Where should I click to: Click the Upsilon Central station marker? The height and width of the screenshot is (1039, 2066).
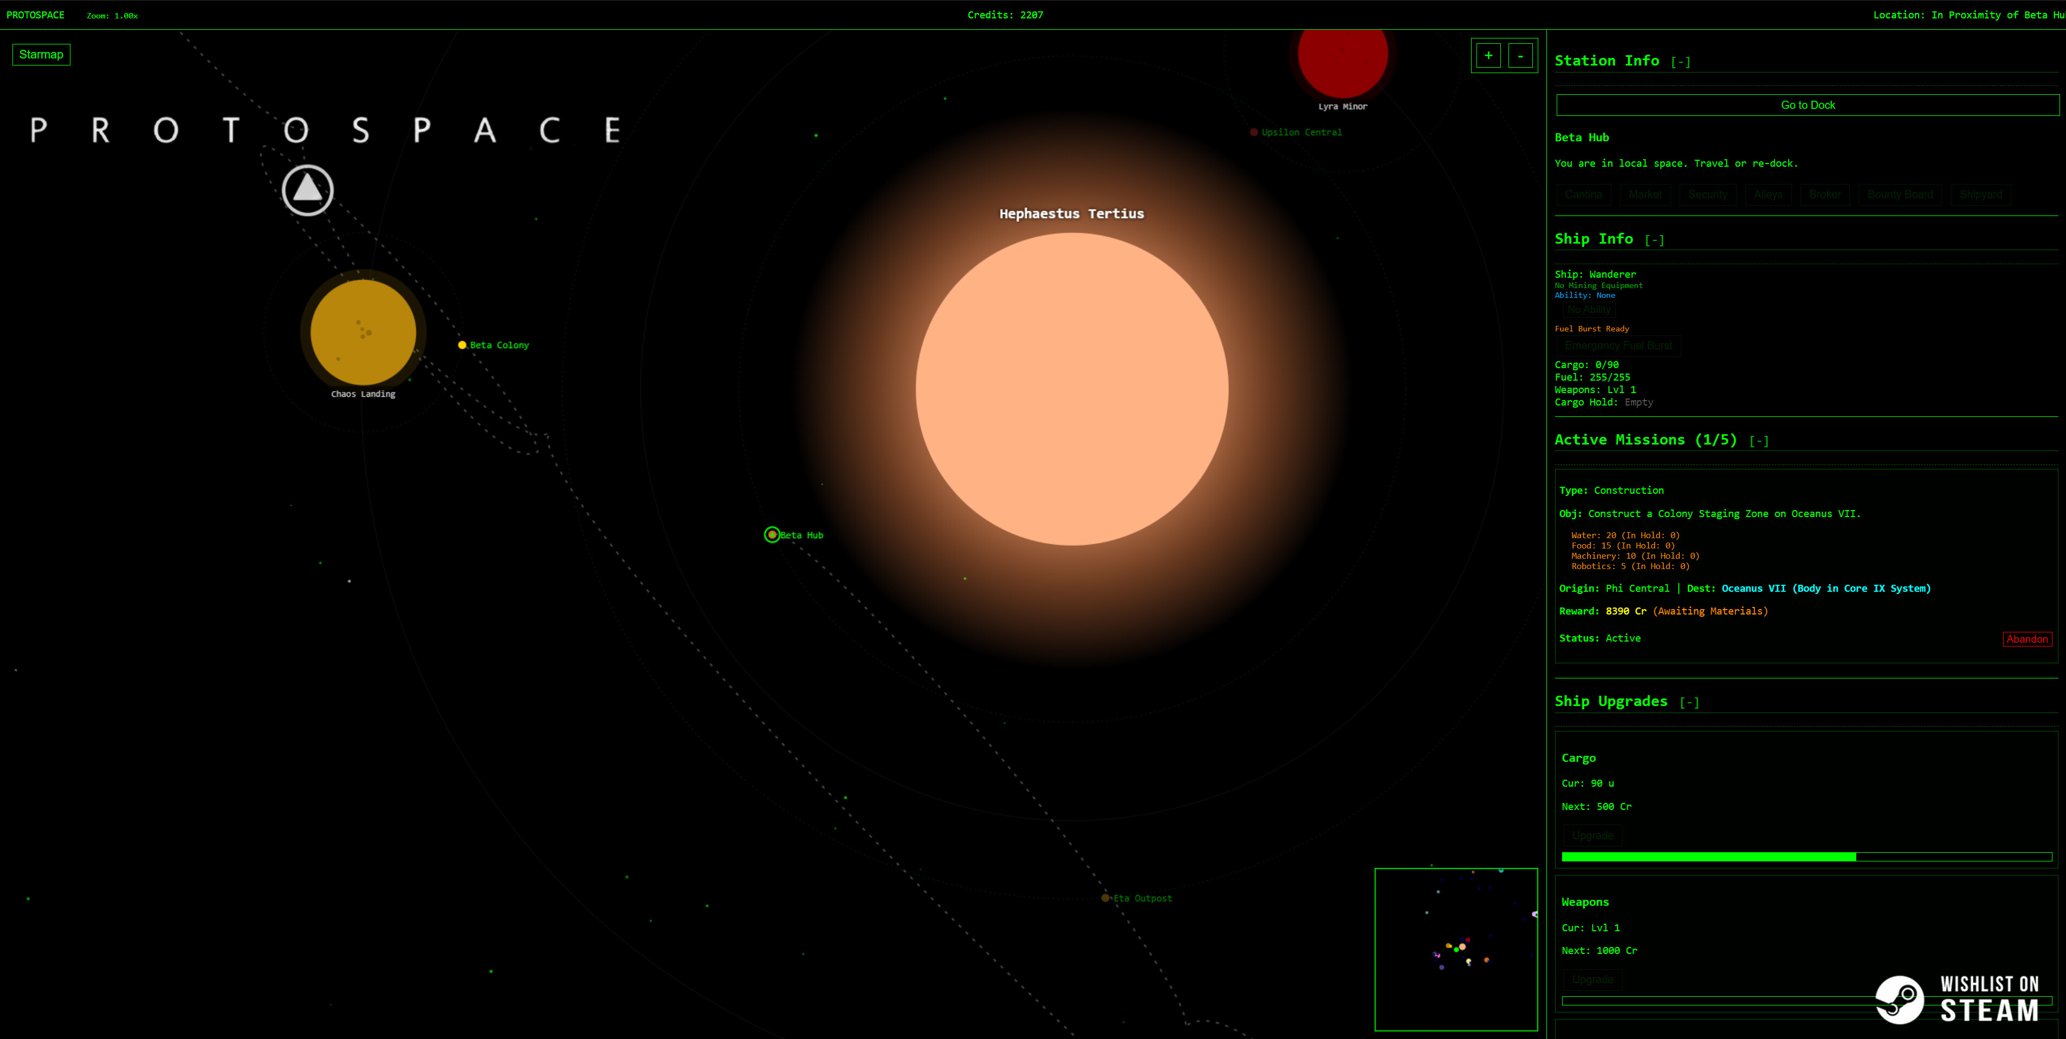[x=1254, y=132]
